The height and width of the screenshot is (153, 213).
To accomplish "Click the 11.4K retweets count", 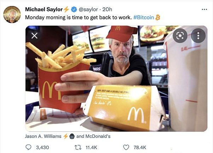I will pos(91,147).
